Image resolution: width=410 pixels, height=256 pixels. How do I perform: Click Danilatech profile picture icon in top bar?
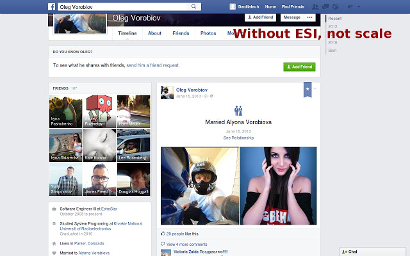(x=233, y=7)
